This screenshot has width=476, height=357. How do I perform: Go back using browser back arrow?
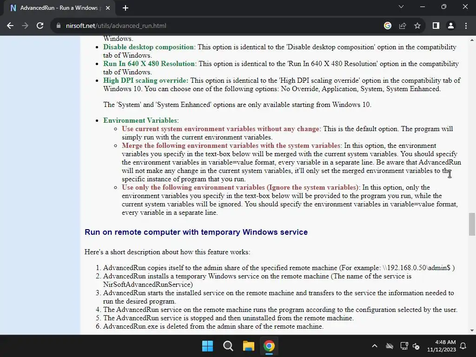tap(10, 26)
